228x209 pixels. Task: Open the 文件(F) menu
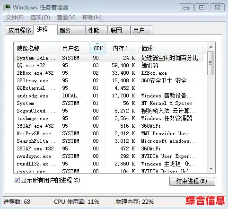(15, 17)
